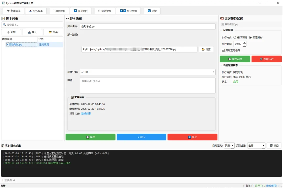
Task: Select the 循环间隔 radio option
Action: pos(240,37)
